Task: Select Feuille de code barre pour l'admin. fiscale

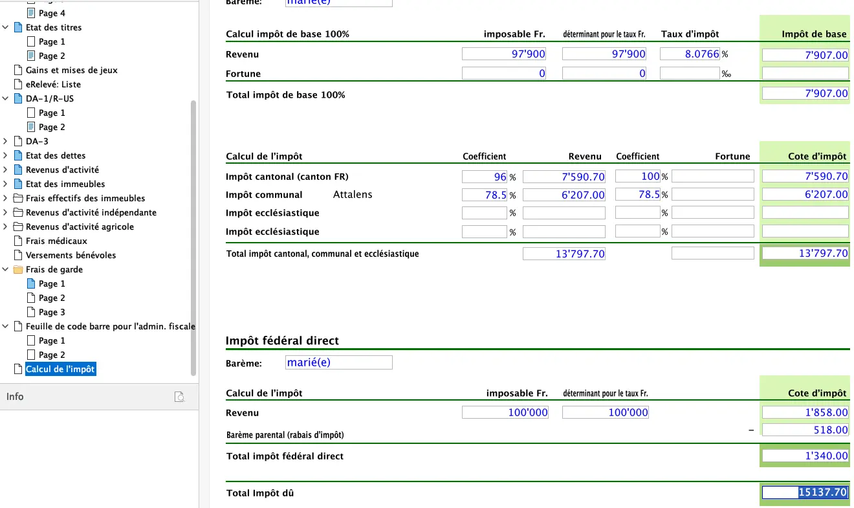Action: click(109, 326)
